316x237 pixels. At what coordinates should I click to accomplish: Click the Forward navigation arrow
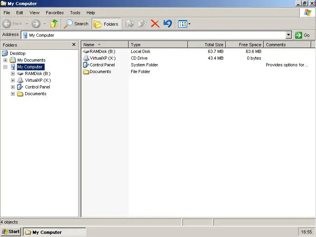tap(36, 24)
